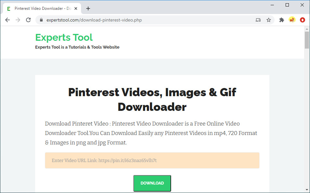The image size is (310, 193).
Task: Click the paragraph starting 'Download Pinteret Video'
Action: (x=151, y=133)
